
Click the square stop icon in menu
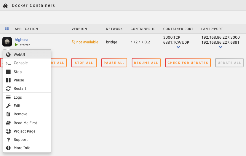tap(8, 72)
